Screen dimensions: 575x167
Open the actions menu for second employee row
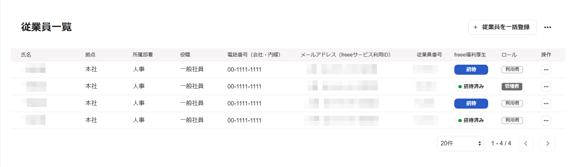pyautogui.click(x=546, y=87)
